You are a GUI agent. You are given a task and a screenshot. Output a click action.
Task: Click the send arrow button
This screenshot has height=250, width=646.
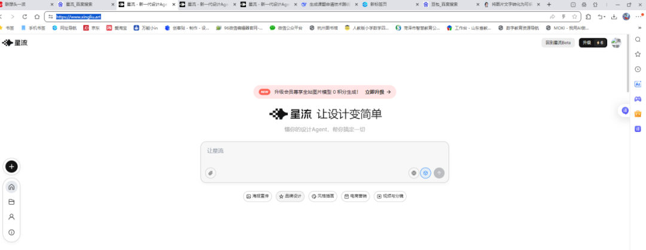[439, 173]
